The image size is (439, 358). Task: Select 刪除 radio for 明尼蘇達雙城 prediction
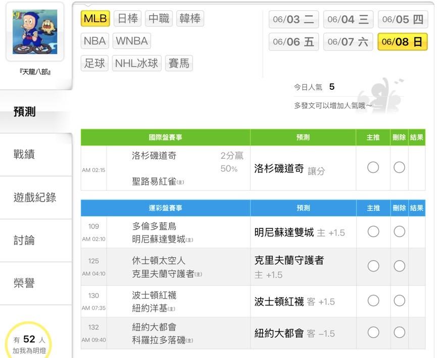click(x=399, y=231)
